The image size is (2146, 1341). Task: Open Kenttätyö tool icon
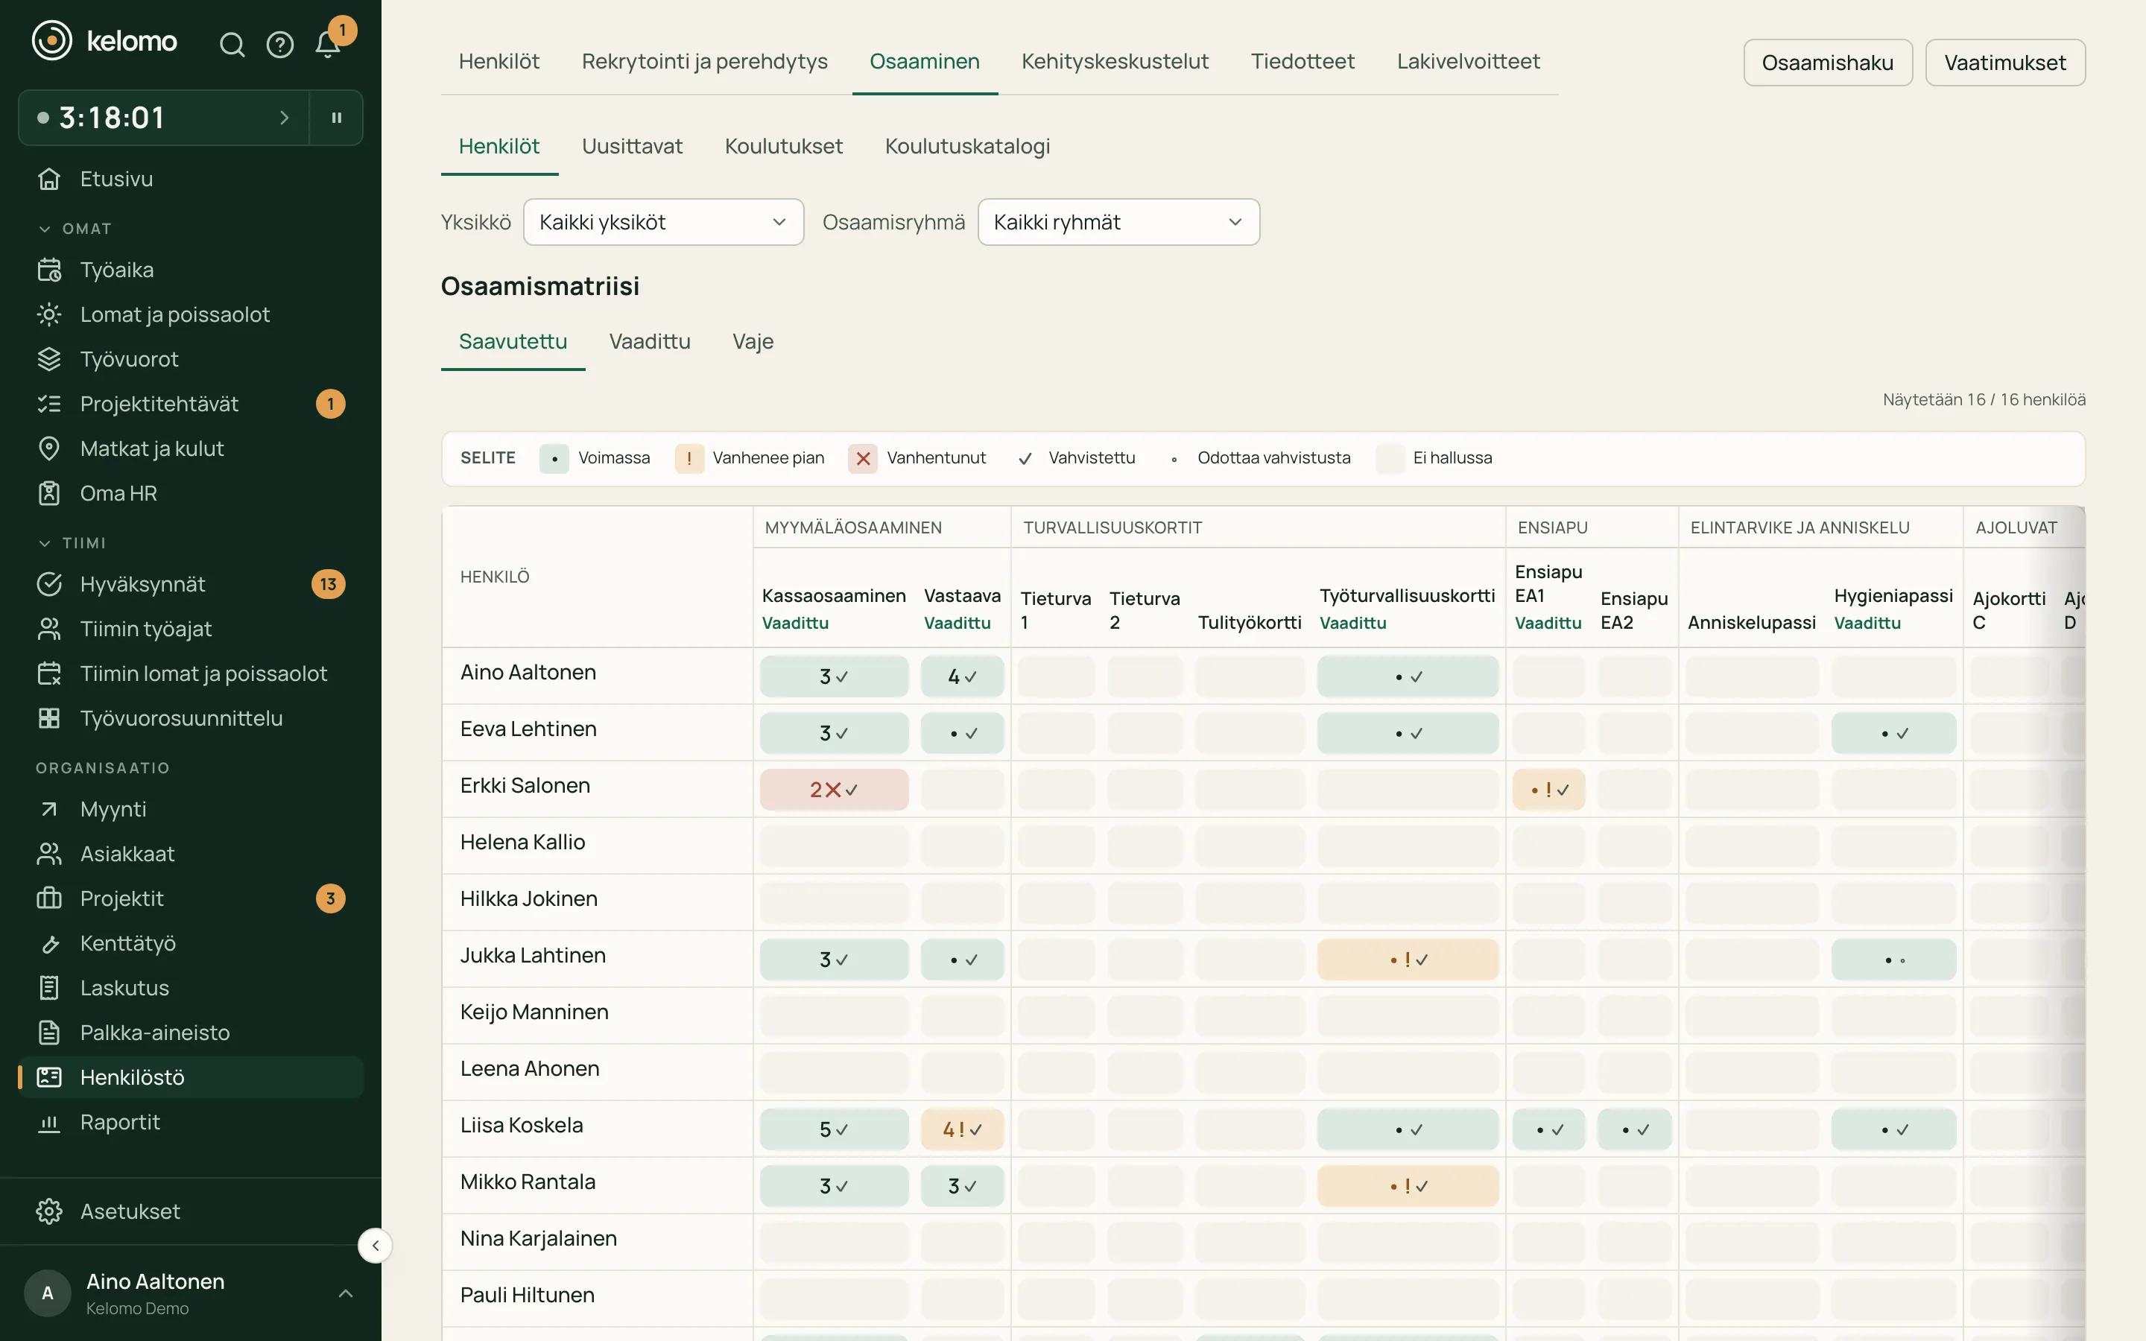pyautogui.click(x=50, y=944)
